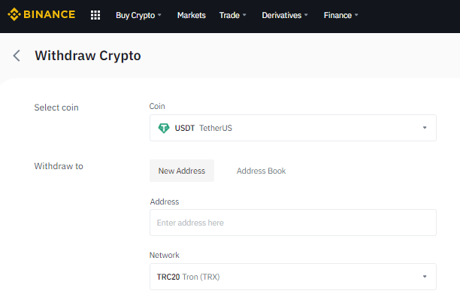Open the Derivatives menu
This screenshot has height=306, width=460.
pos(285,15)
